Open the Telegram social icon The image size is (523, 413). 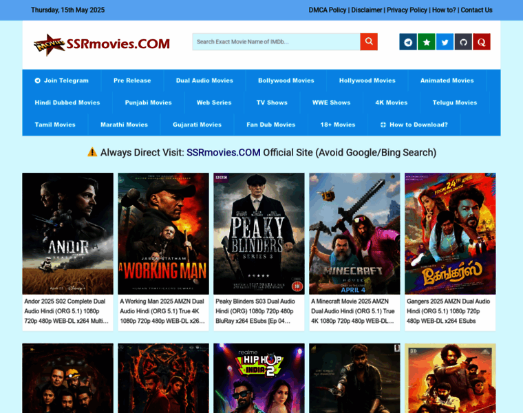[x=408, y=42]
